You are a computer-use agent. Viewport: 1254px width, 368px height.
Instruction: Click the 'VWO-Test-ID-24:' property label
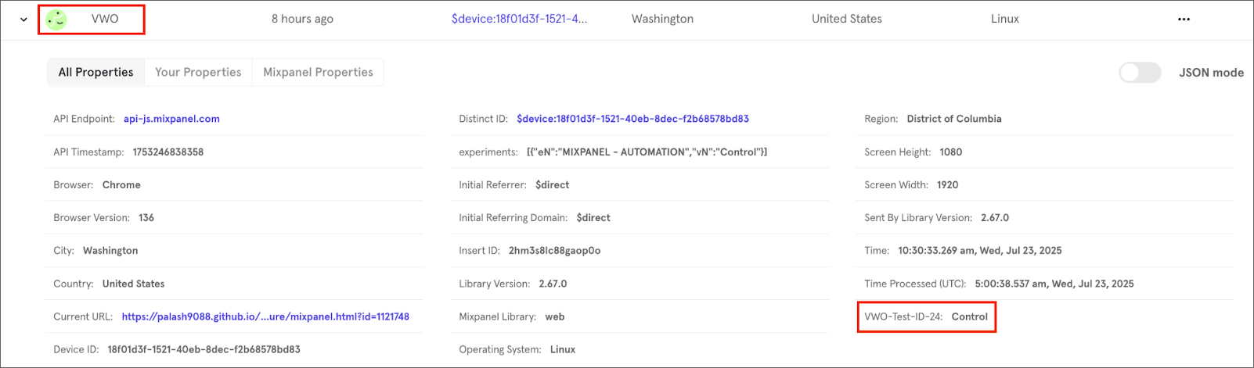point(903,316)
